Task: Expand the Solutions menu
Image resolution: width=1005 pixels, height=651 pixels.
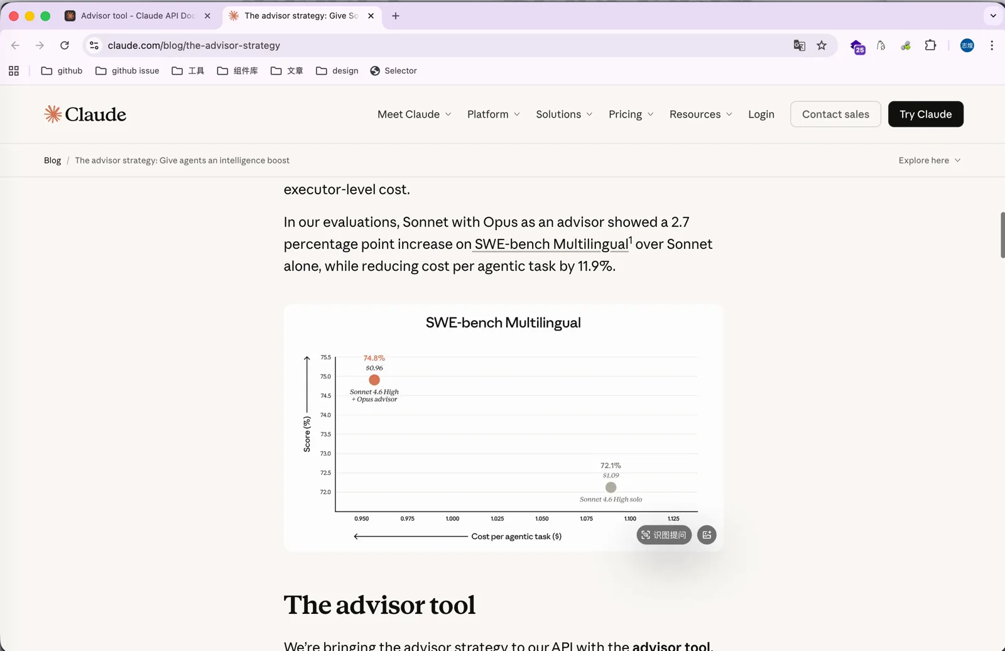Action: [x=564, y=114]
